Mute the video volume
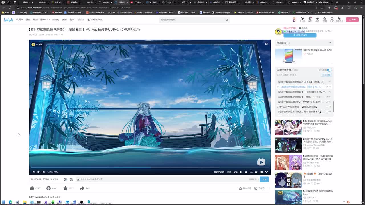 pos(241,172)
